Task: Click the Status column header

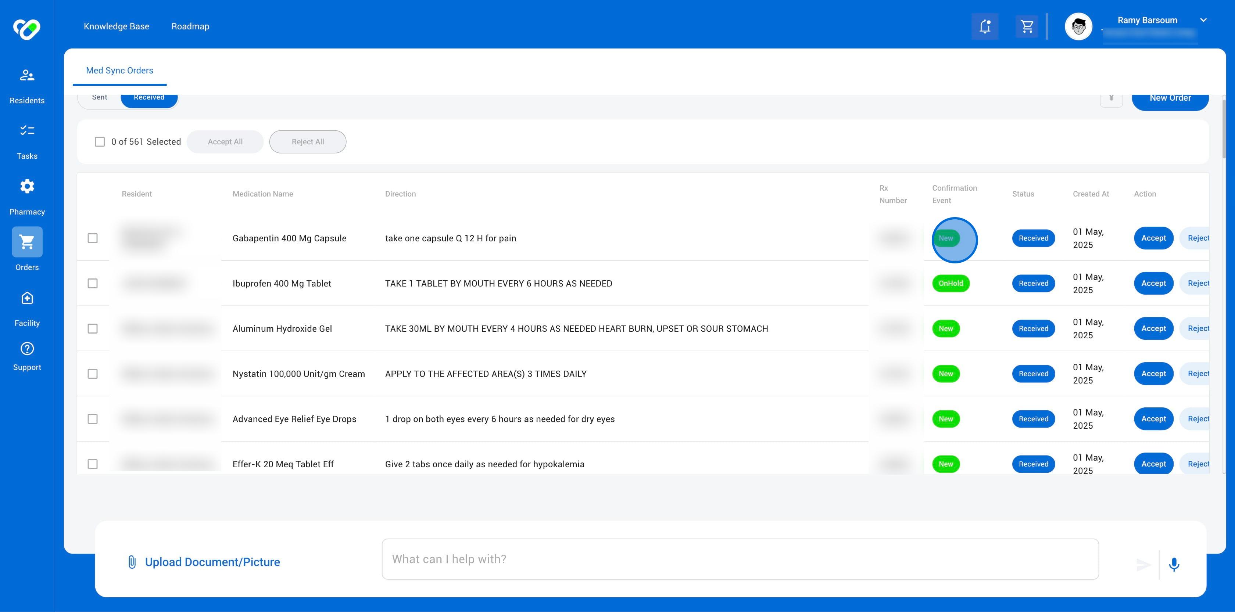Action: point(1023,194)
